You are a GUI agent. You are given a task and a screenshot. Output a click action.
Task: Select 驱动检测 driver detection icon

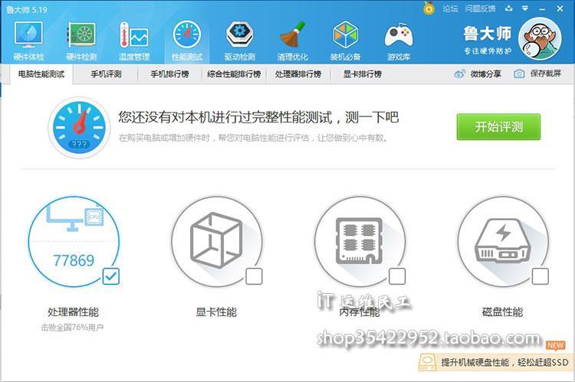click(239, 40)
